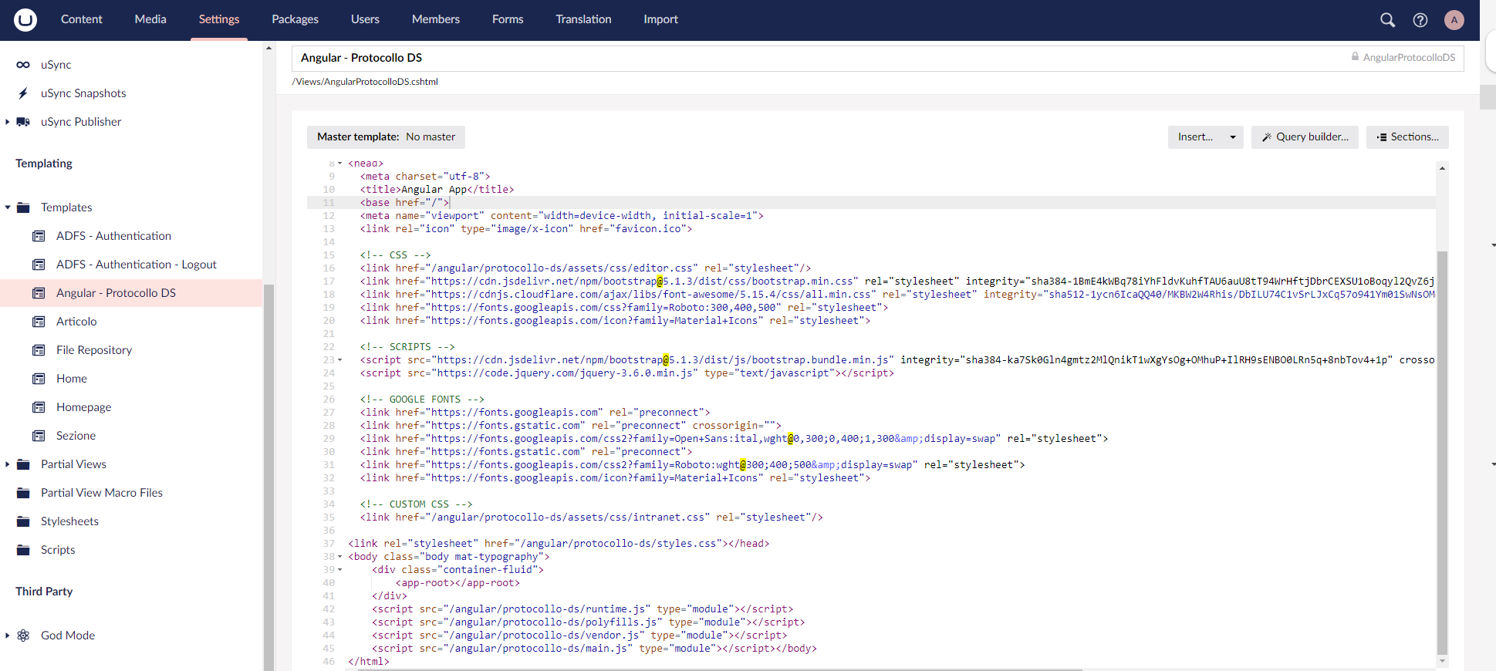The height and width of the screenshot is (671, 1496).
Task: Click the Home template icon
Action: [x=39, y=379]
